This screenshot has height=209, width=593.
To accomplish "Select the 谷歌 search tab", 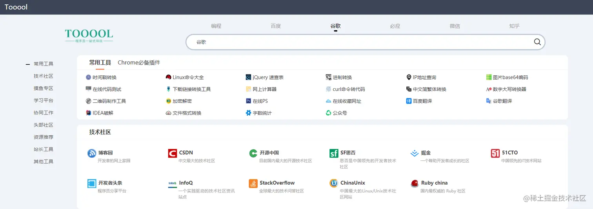I will (335, 26).
